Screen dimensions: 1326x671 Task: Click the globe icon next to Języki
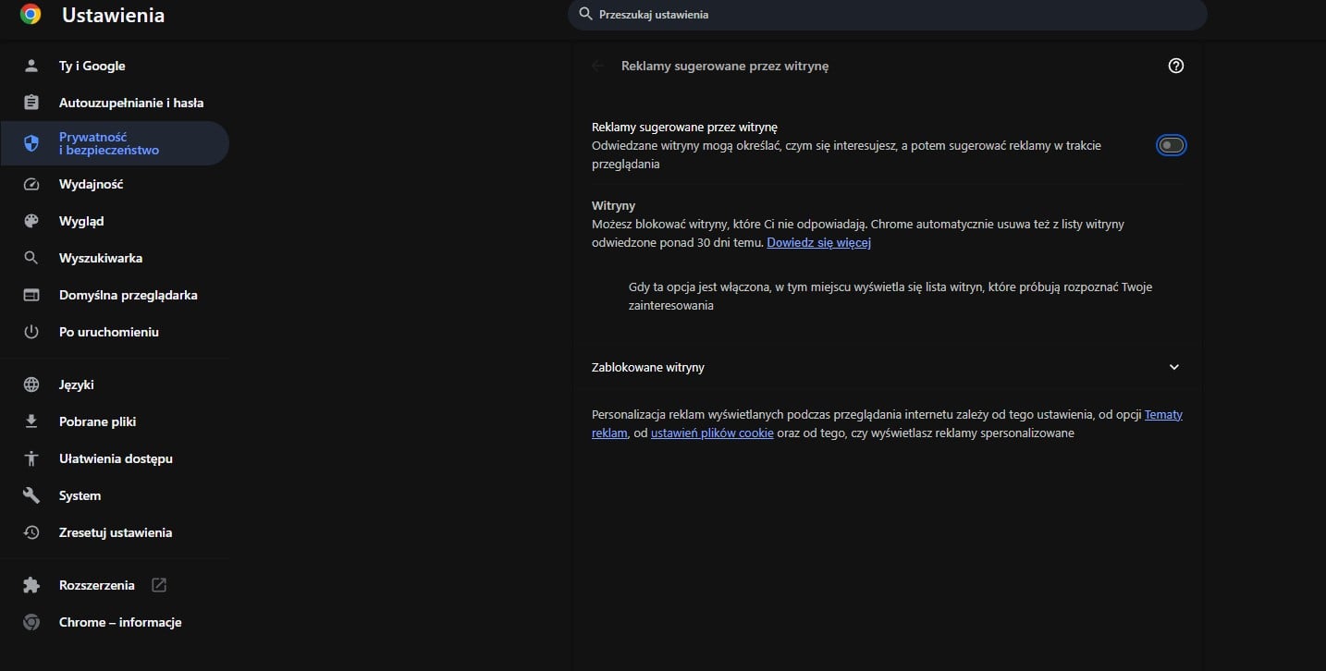[x=31, y=384]
